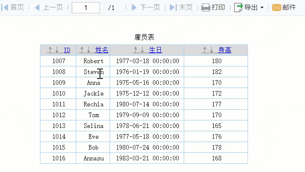The image size is (305, 172).
Task: Click the printer icon to print
Action: click(206, 7)
